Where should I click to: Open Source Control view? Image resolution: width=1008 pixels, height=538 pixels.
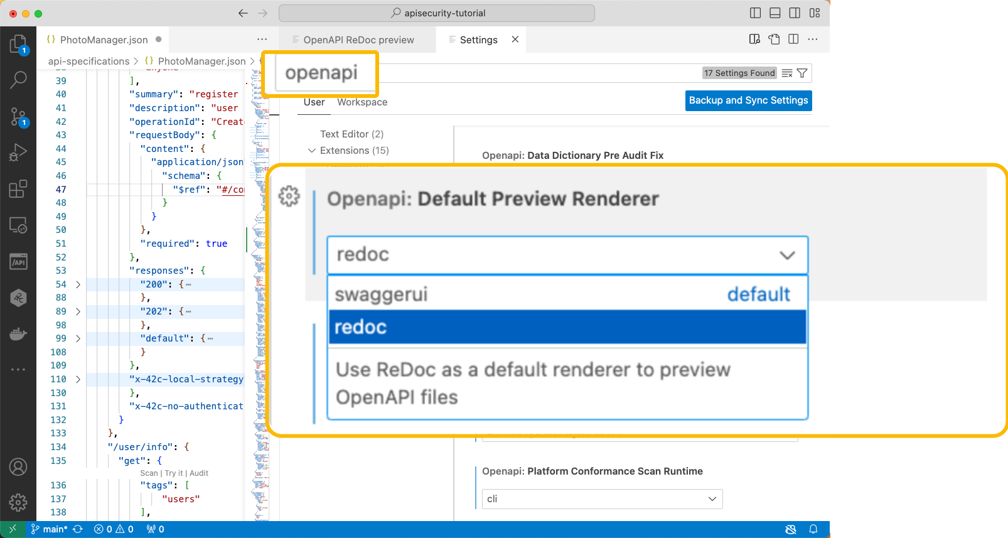(x=18, y=117)
